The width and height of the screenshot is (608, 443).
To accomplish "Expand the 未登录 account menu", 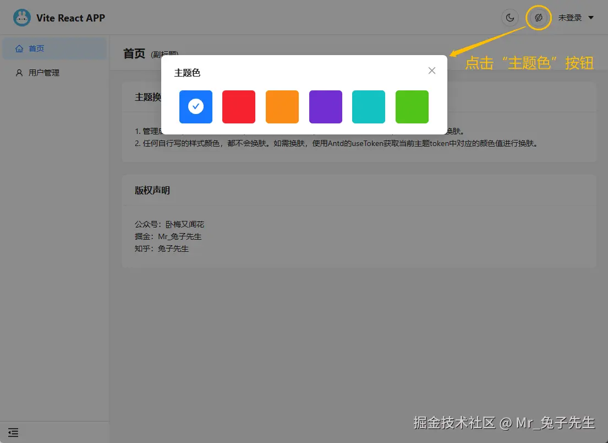I will click(576, 17).
